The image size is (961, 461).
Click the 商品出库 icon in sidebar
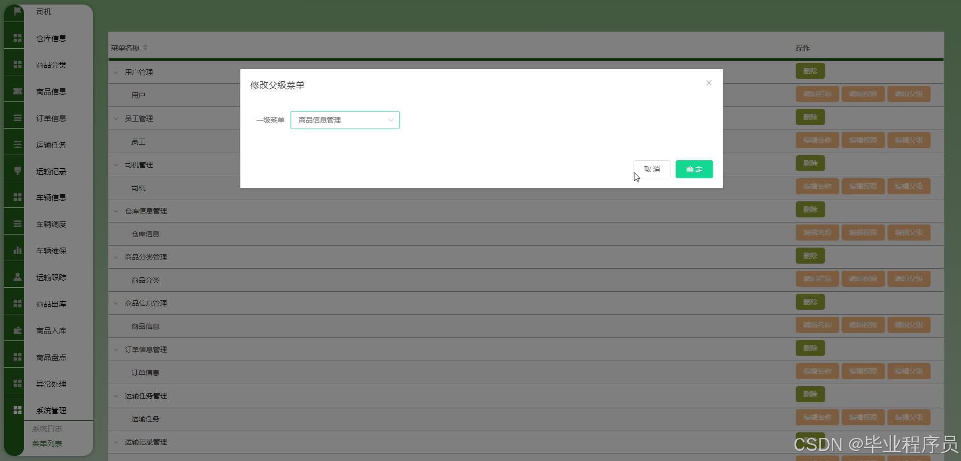click(18, 304)
